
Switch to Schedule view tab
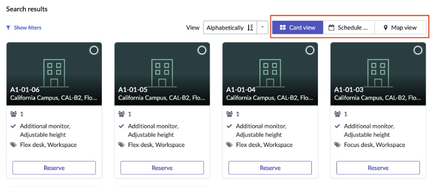click(349, 28)
